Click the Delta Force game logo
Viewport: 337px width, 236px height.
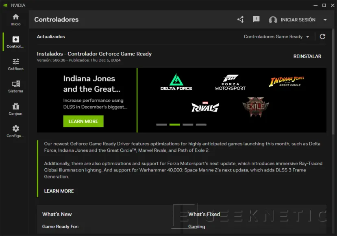click(176, 82)
